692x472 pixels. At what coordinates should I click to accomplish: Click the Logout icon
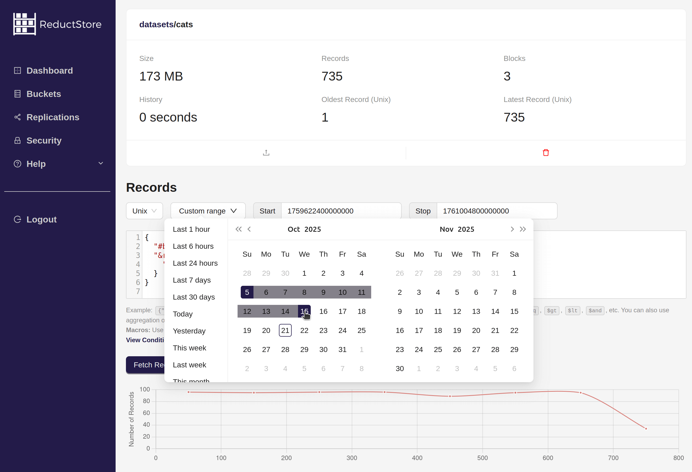coord(17,219)
